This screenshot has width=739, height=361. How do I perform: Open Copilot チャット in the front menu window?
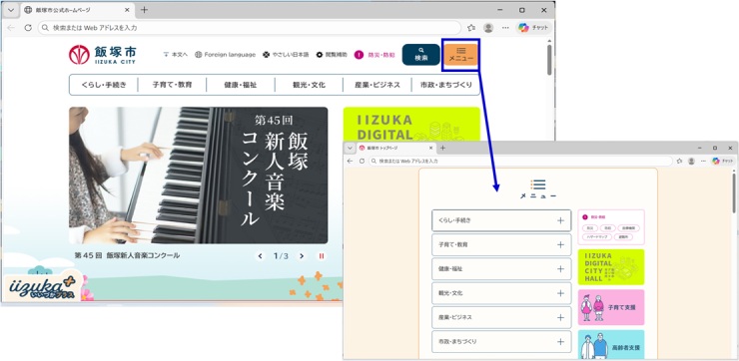tap(723, 161)
